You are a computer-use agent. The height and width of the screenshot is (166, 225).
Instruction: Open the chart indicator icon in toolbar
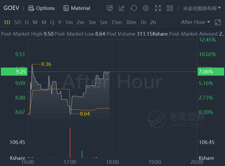(x=110, y=8)
